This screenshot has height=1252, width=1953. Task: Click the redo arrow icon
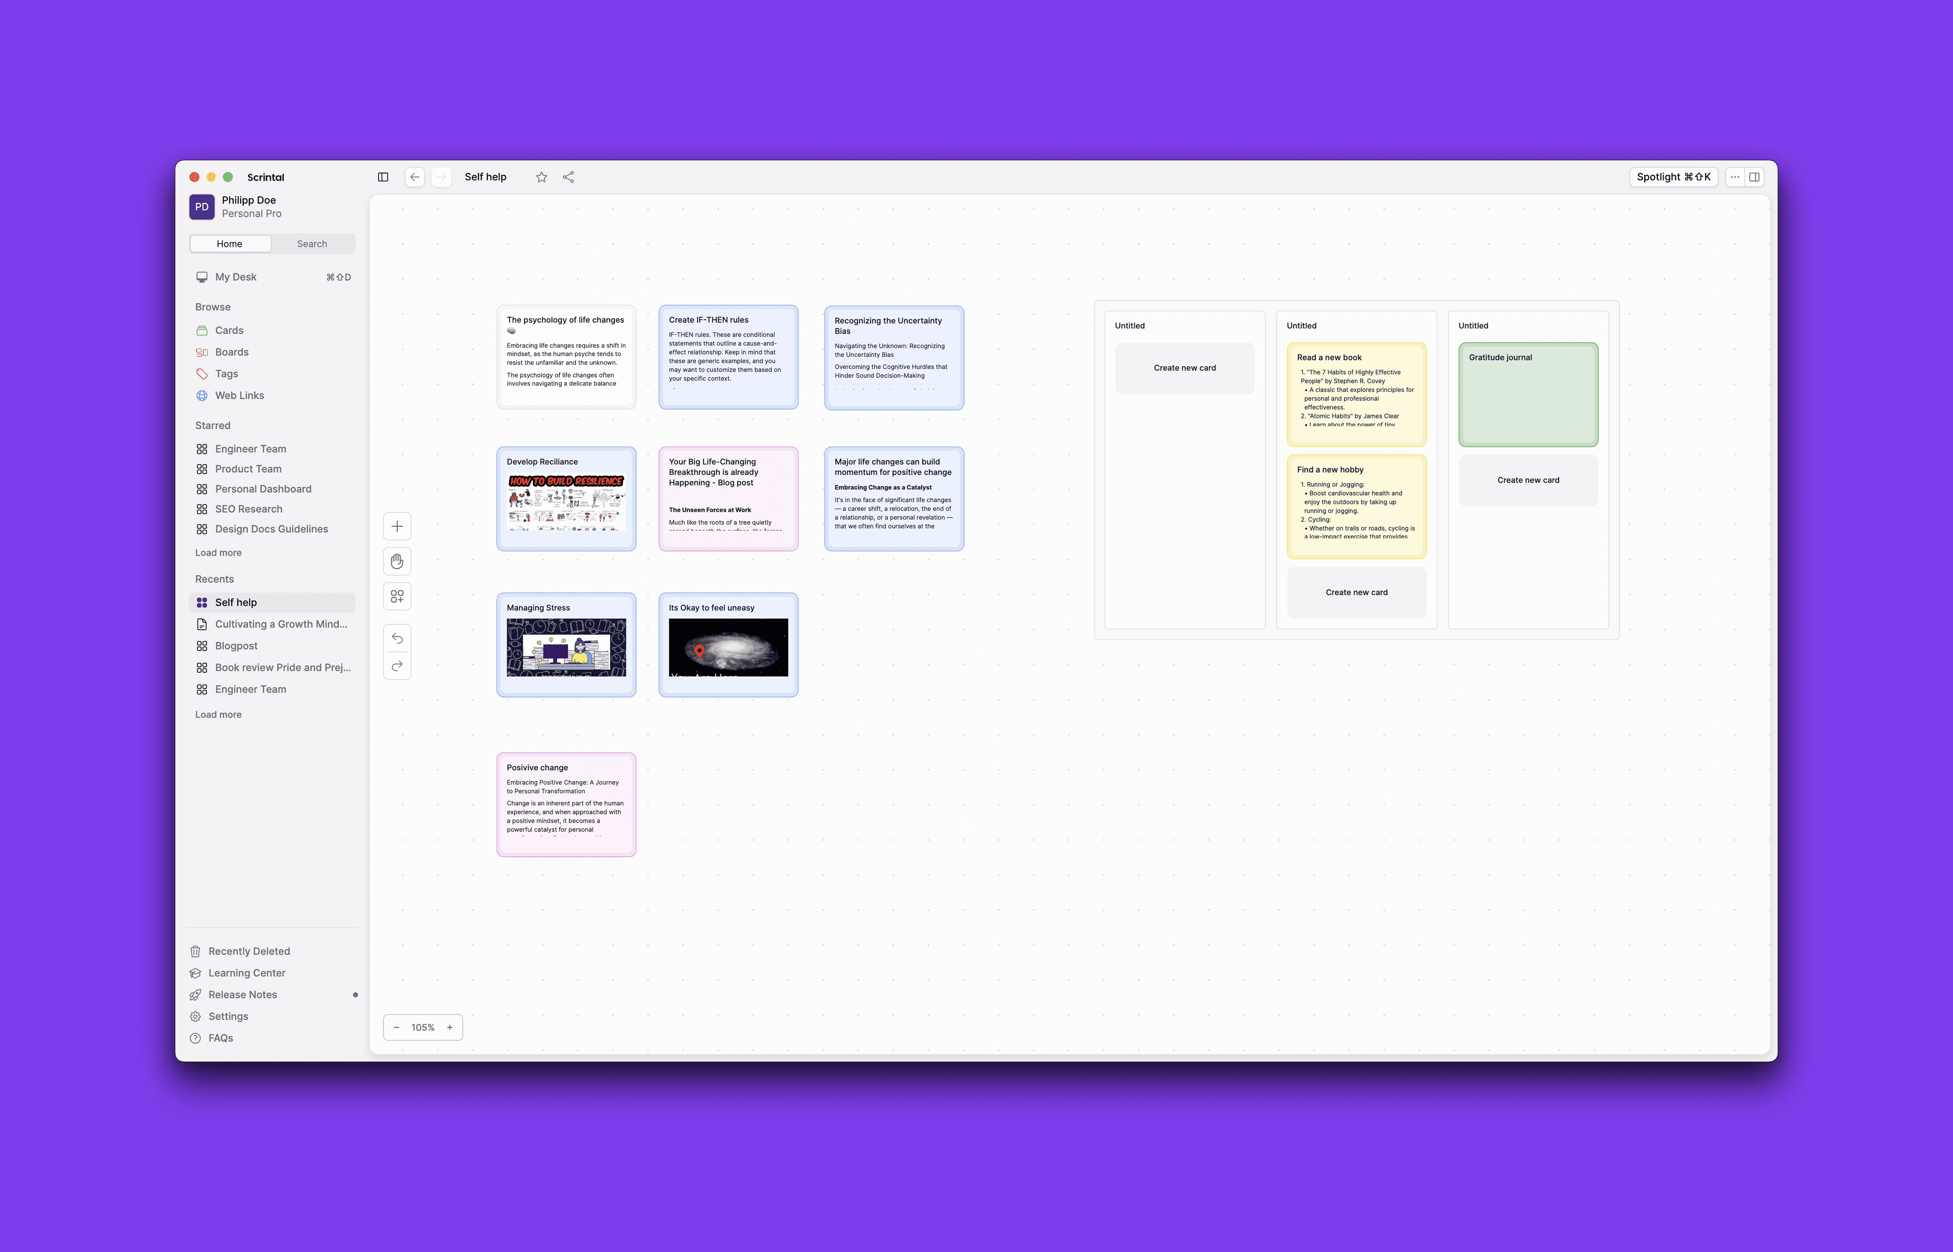pos(397,666)
